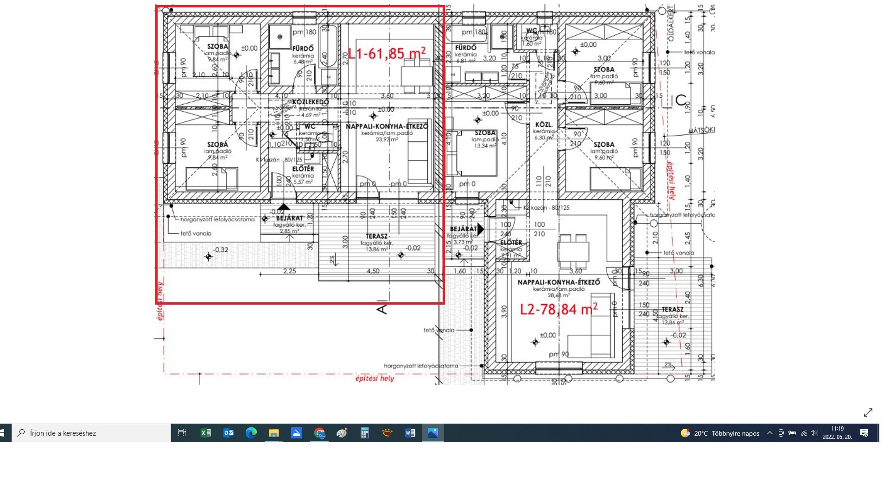This screenshot has width=890, height=500.
Task: Click the fullscreen expand arrows icon
Action: (868, 412)
